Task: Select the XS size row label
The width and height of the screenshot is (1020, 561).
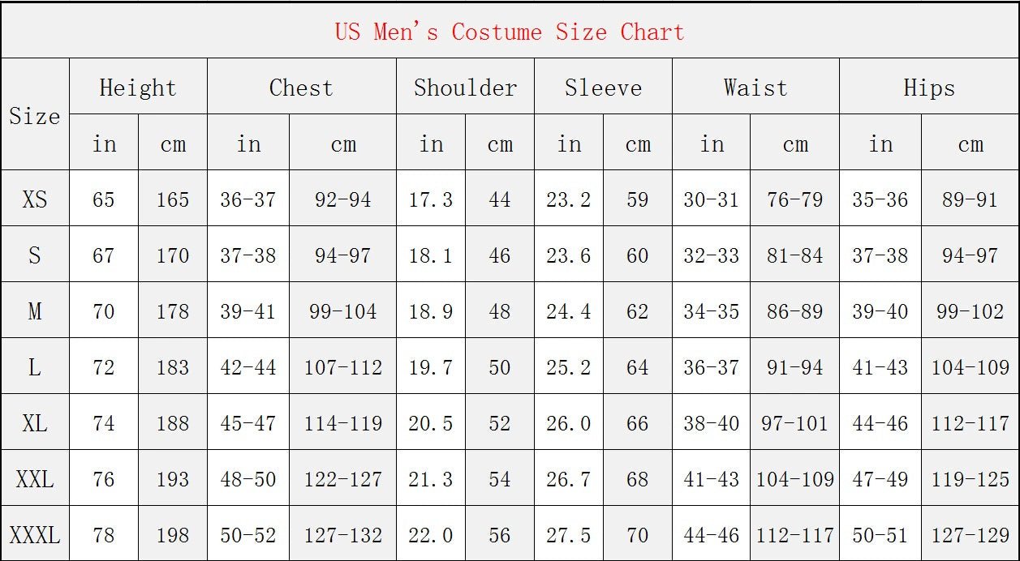Action: (35, 199)
